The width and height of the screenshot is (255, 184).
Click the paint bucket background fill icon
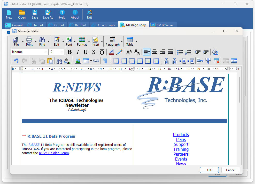(215, 52)
